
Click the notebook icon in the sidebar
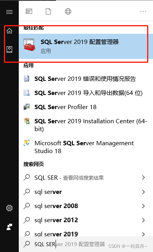[9, 49]
